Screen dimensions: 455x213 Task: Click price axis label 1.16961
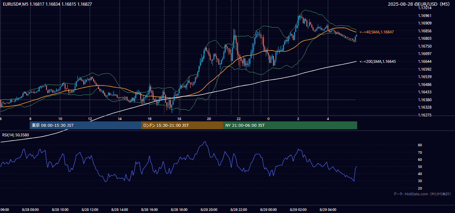point(424,16)
